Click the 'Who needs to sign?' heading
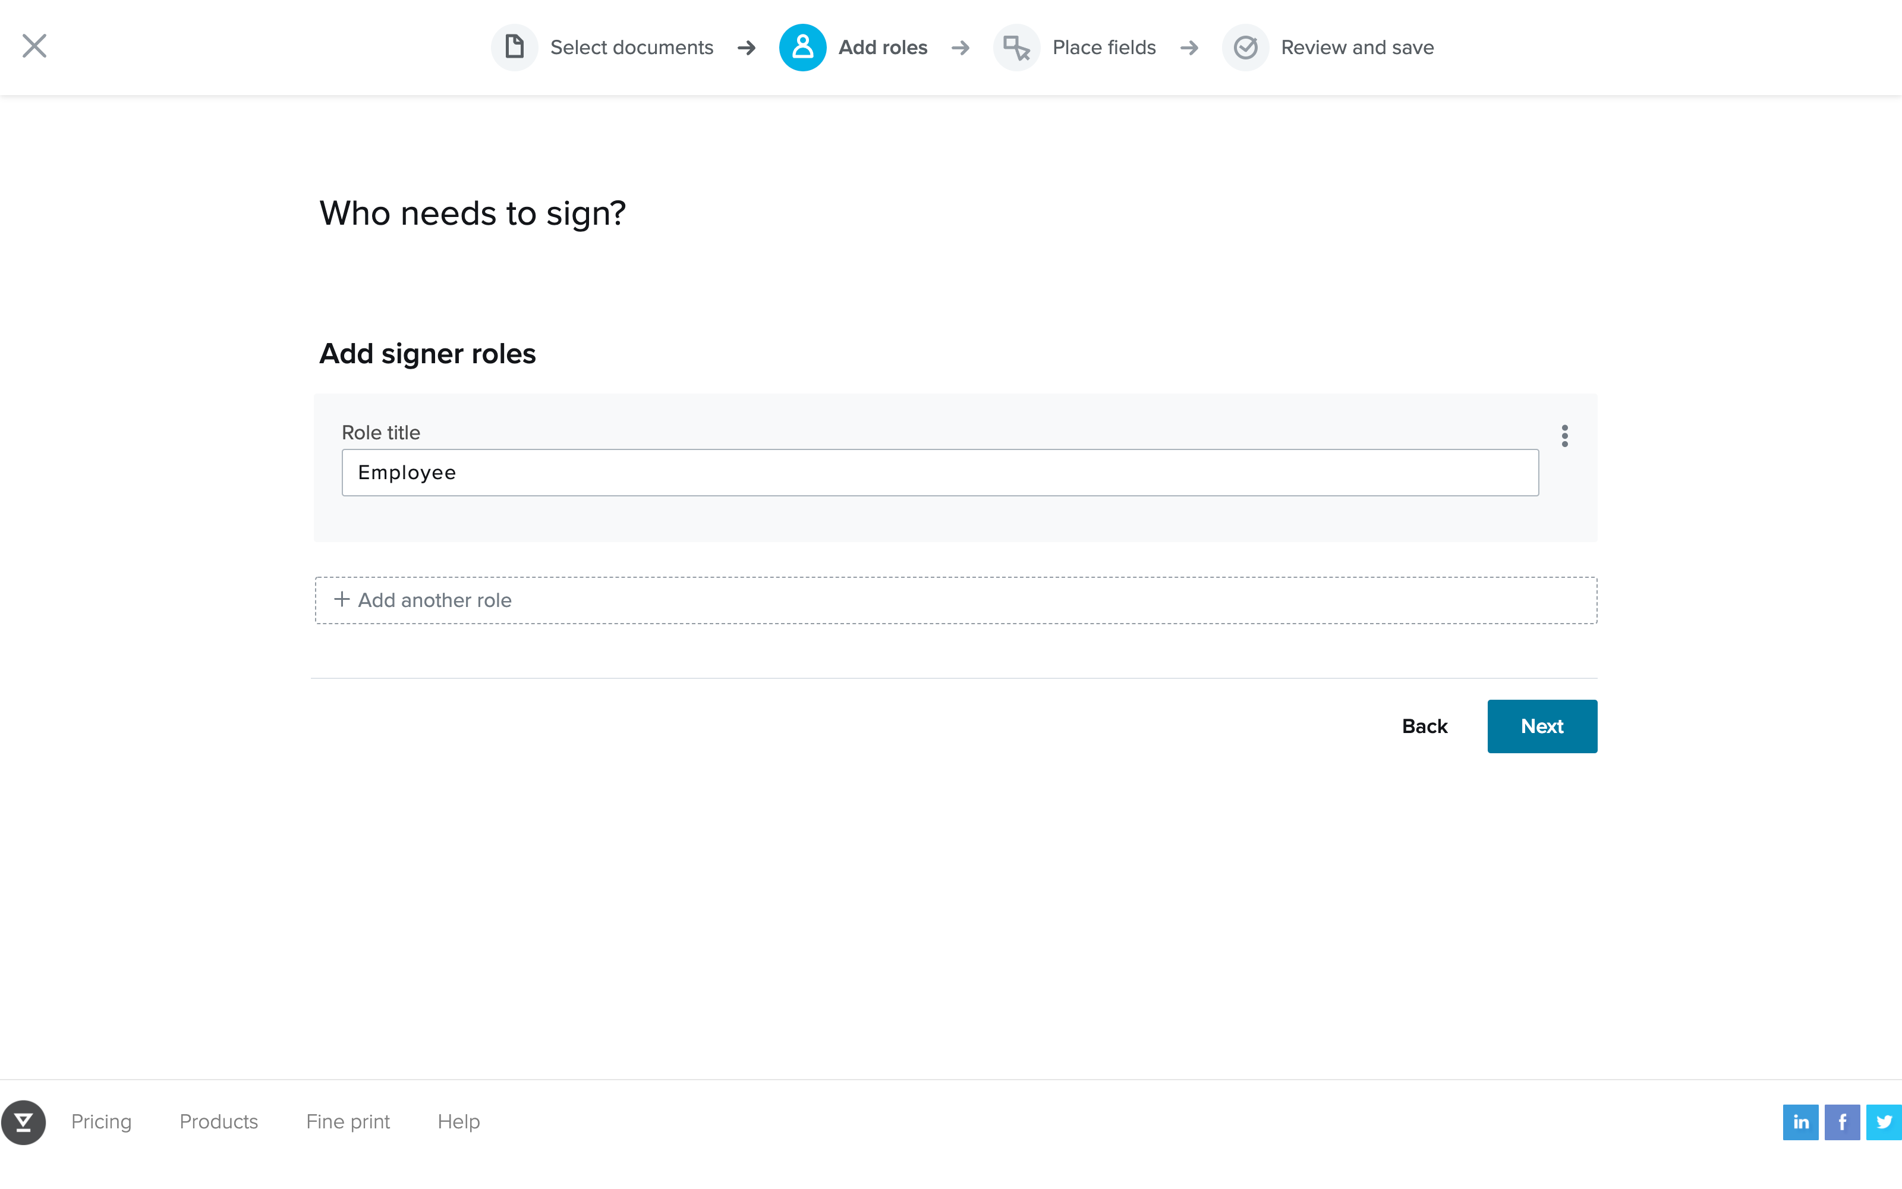 (473, 213)
